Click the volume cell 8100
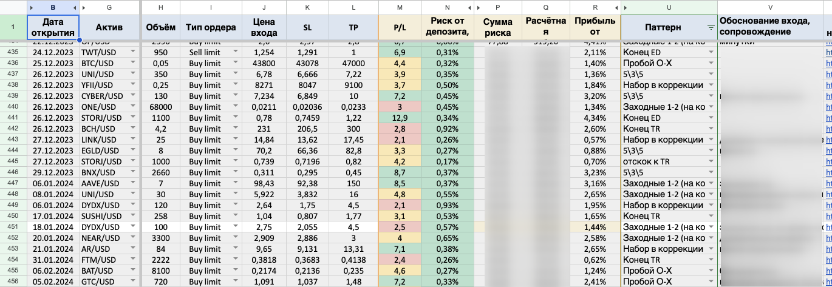 coord(160,271)
